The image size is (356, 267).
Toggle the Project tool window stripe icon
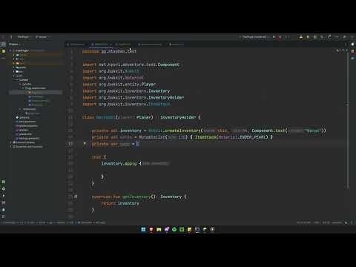[x=4, y=44]
